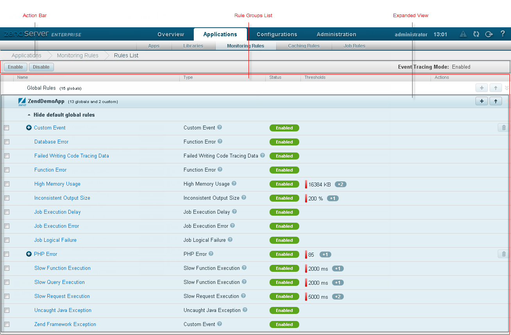Click the logout arrow icon
The image size is (511, 335).
pos(489,34)
